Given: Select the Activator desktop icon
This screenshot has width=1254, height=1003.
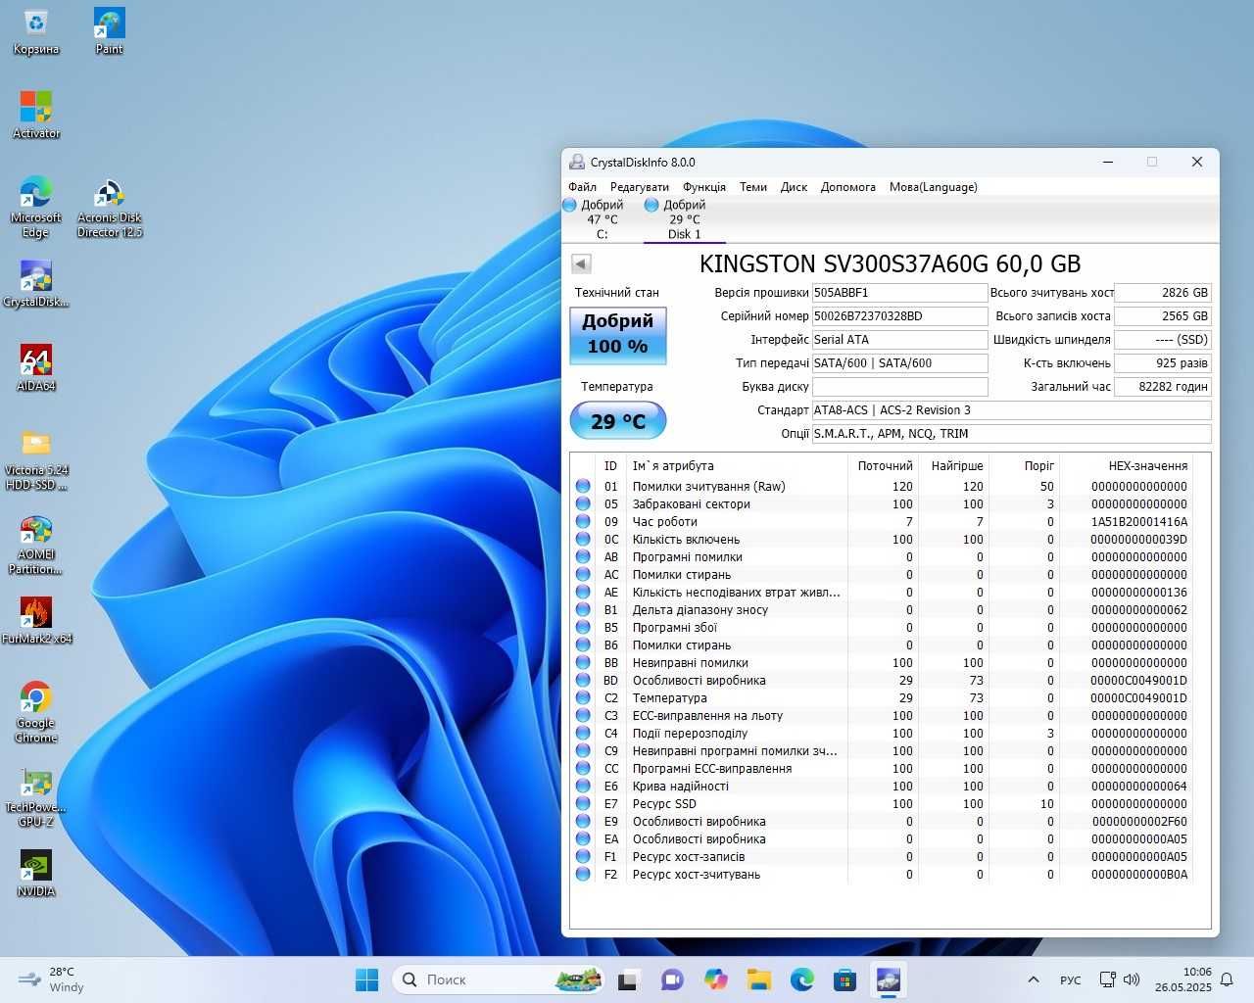Looking at the screenshot, I should point(36,115).
